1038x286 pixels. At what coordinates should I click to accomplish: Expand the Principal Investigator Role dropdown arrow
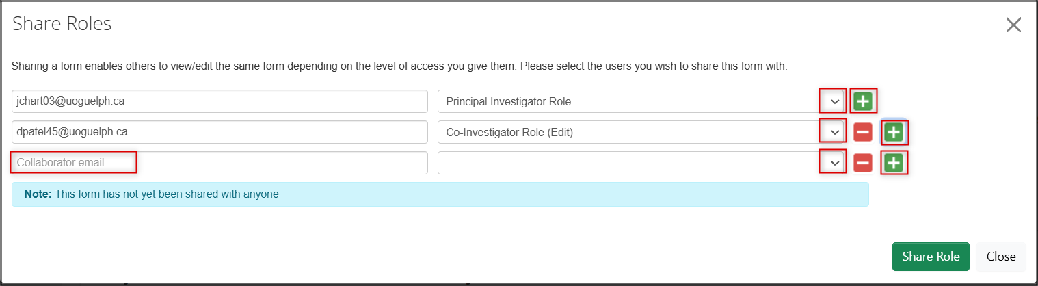click(834, 101)
